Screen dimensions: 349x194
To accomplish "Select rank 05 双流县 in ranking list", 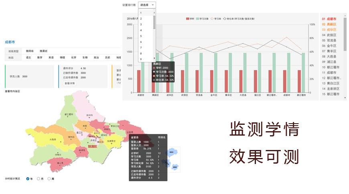I will tap(329, 40).
